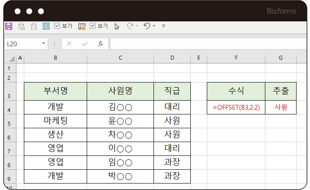Image resolution: width=310 pixels, height=190 pixels.
Task: Click the table with lock icon
Action: pos(82,26)
